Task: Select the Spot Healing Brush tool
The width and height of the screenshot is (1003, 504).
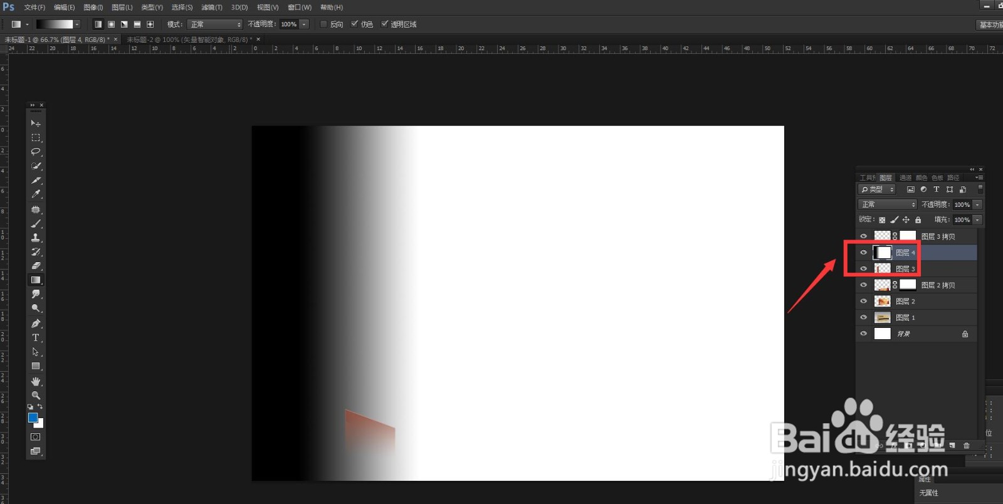Action: coord(36,210)
